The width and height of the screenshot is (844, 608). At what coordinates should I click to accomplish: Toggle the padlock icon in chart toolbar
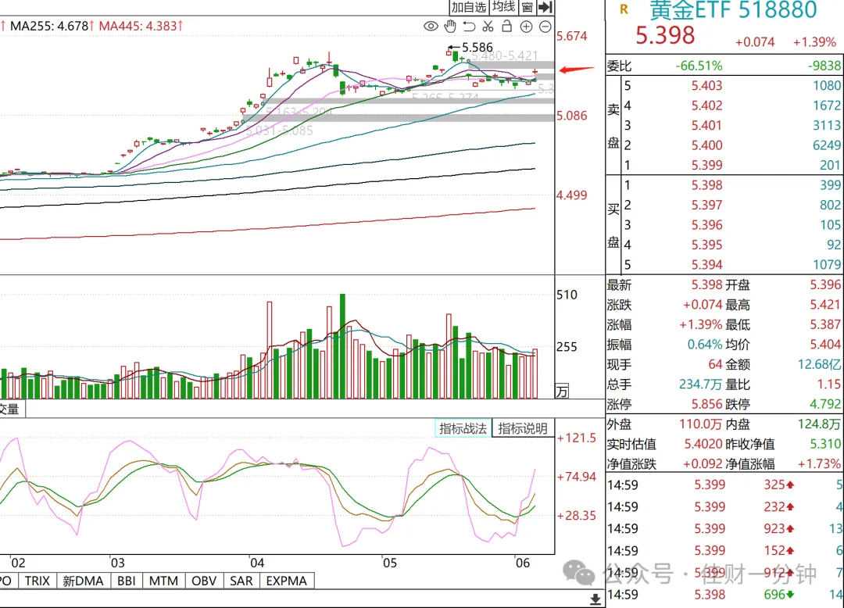pos(506,26)
